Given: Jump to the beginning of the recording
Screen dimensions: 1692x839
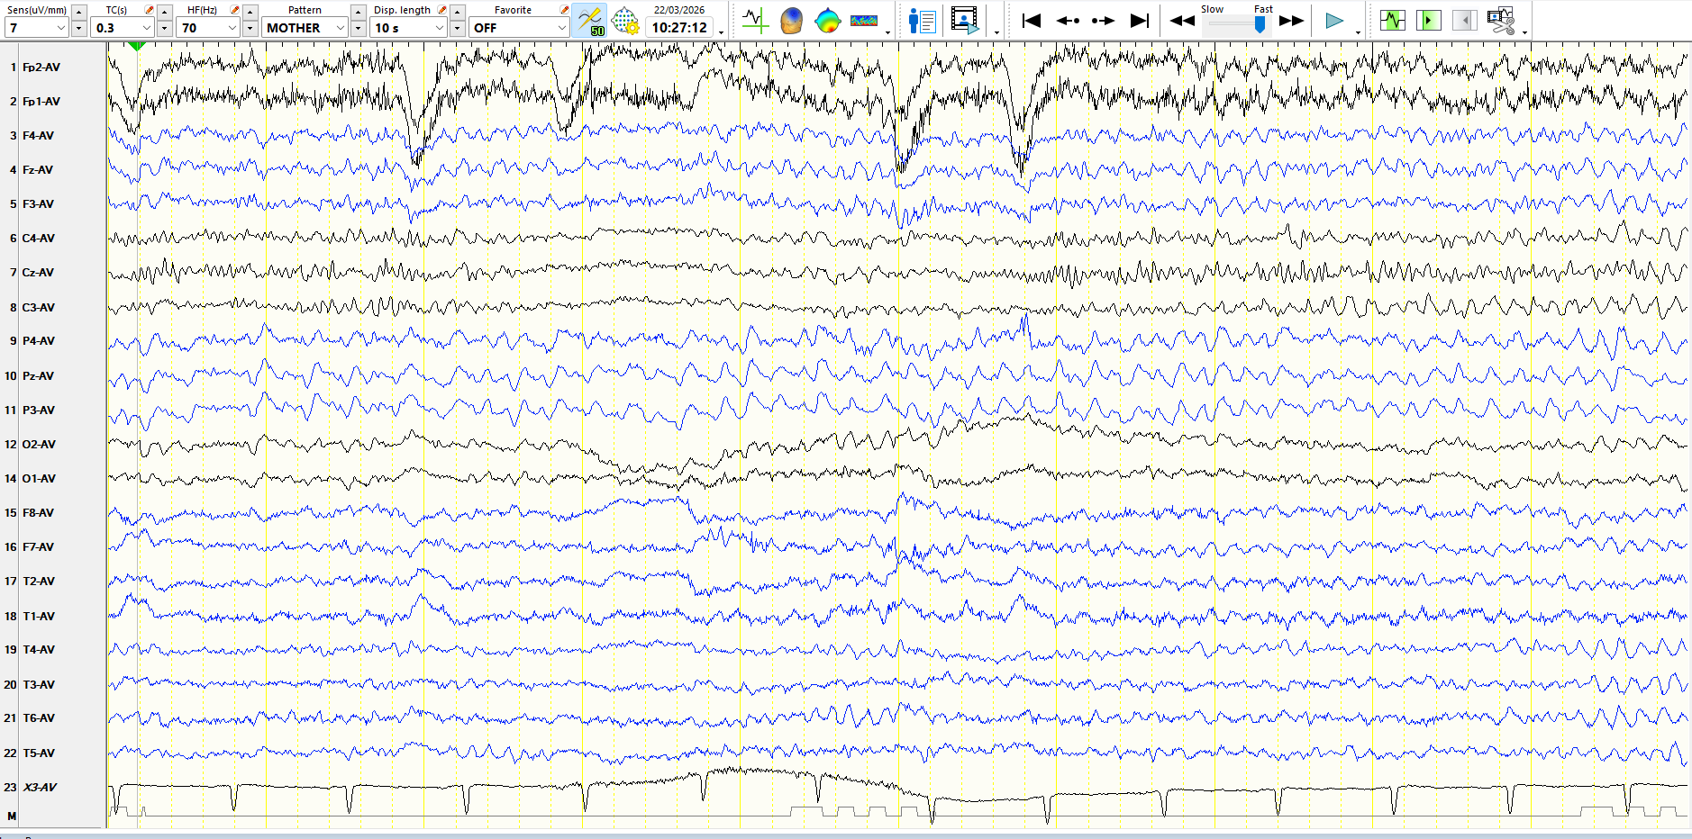Looking at the screenshot, I should click(x=1032, y=21).
